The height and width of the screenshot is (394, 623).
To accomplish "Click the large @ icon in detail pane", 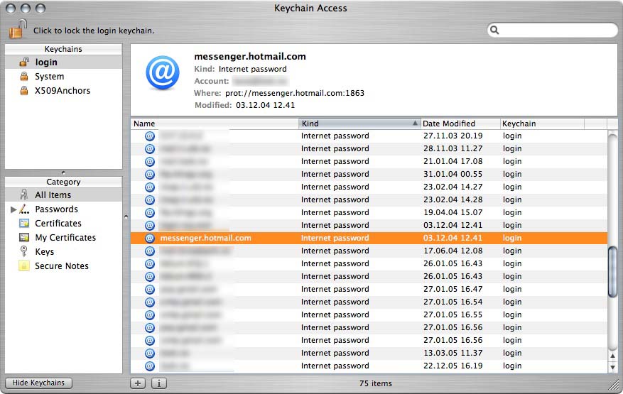I will [163, 72].
